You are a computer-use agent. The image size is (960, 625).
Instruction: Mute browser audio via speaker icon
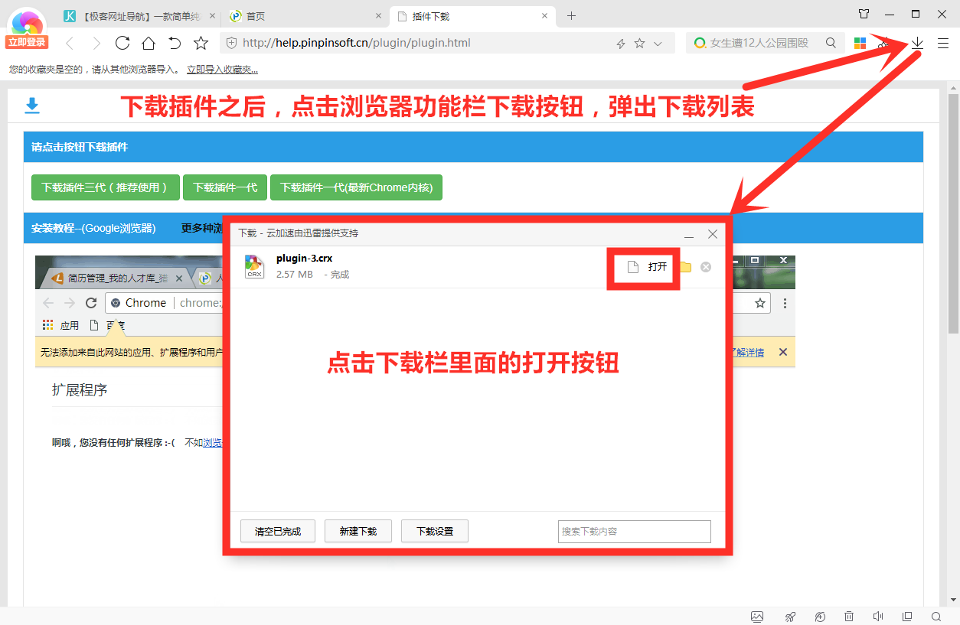pos(877,617)
